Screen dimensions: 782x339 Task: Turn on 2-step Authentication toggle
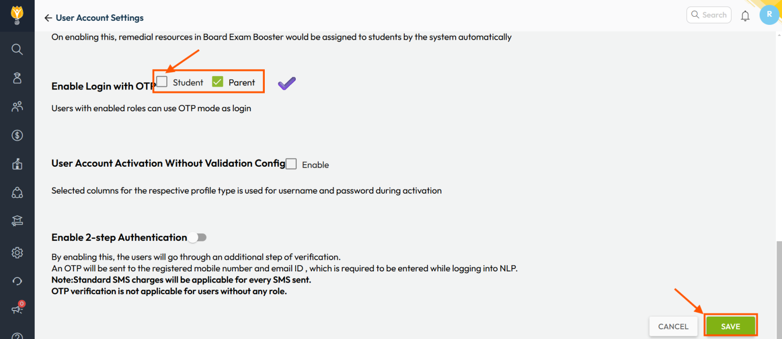(197, 237)
